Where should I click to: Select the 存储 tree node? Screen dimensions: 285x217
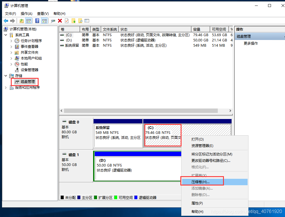[x=19, y=76]
